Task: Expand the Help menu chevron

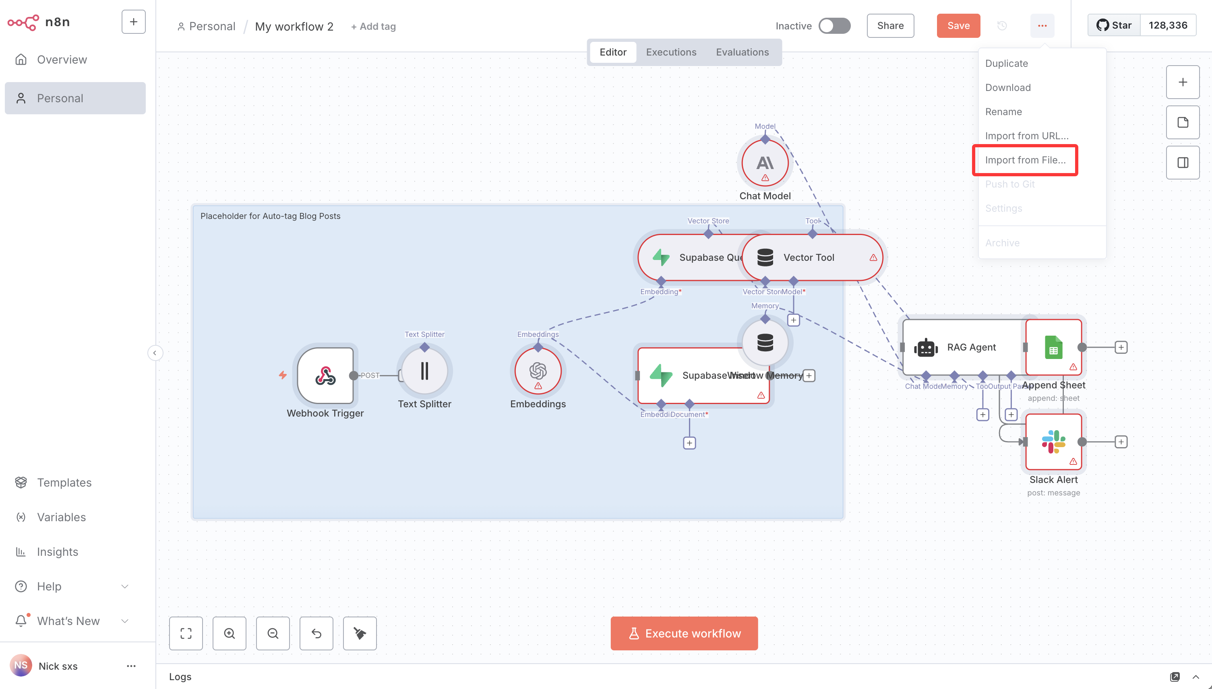Action: tap(125, 586)
